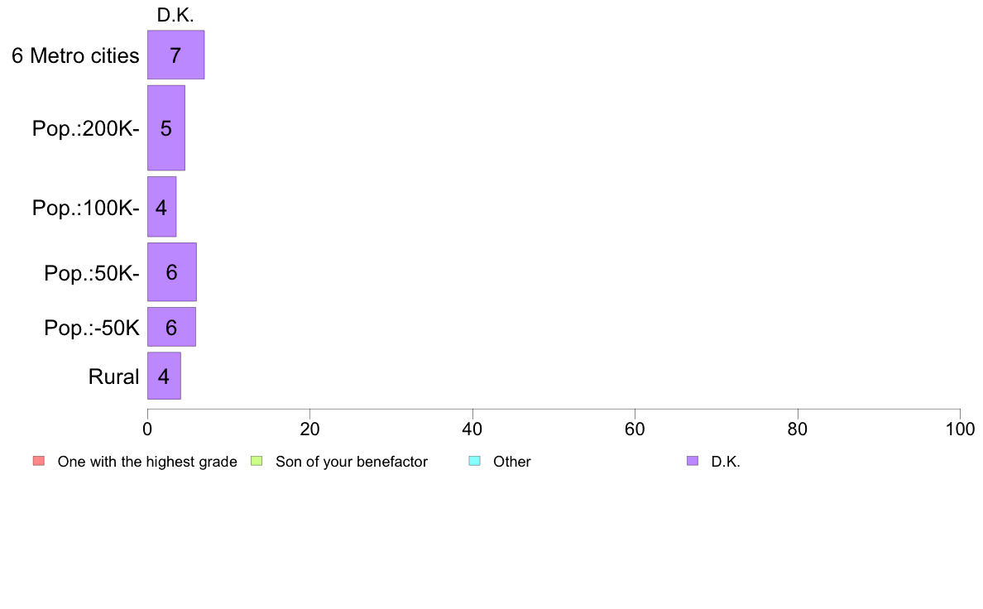Click the cyan 'Other' legend swatch
The image size is (983, 609).
point(475,461)
